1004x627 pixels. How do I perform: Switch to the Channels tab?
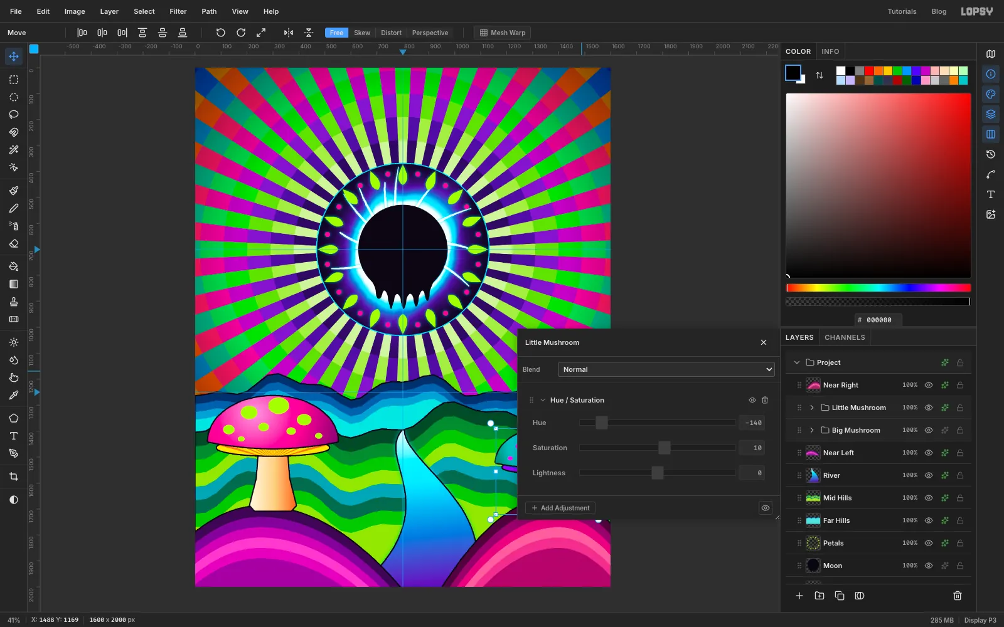click(x=845, y=337)
